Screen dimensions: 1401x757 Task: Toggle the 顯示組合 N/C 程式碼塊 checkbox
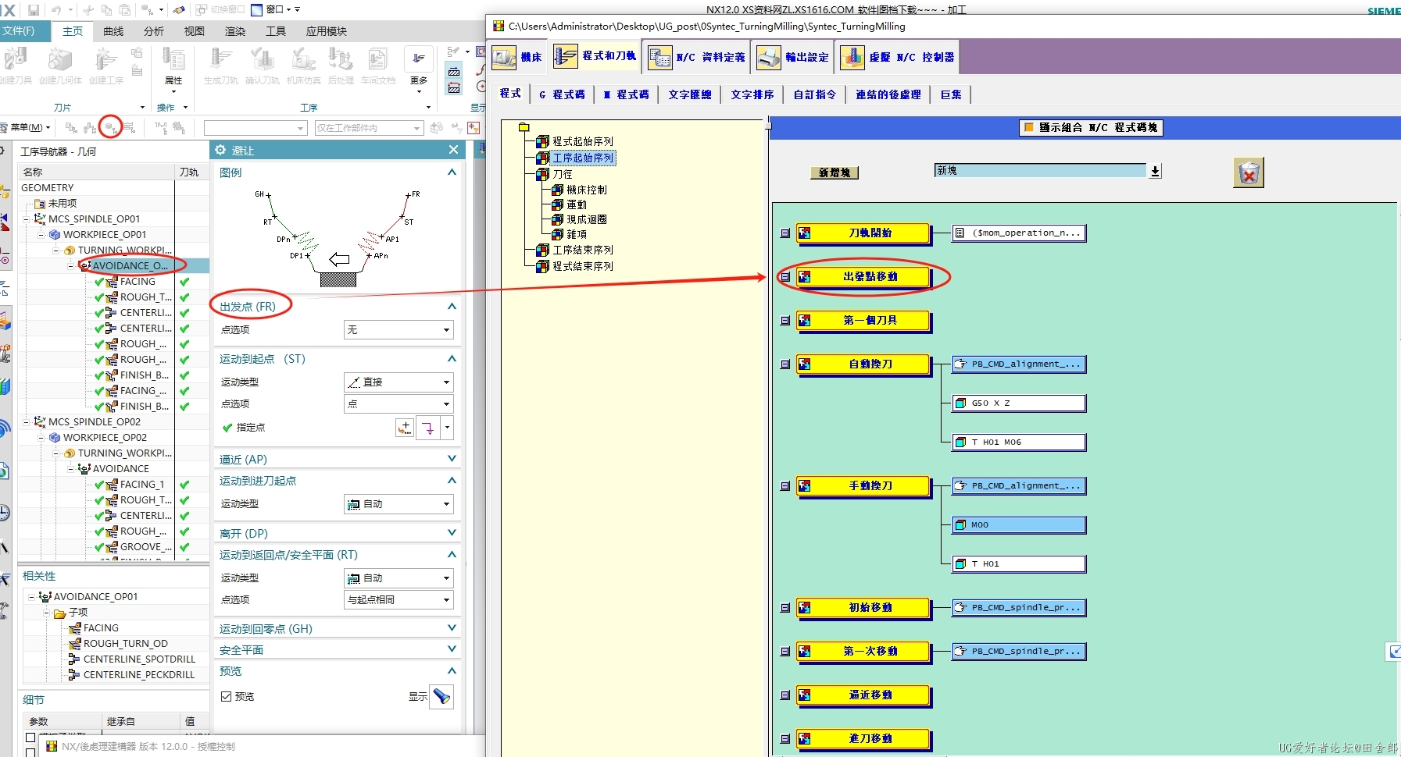click(1029, 127)
